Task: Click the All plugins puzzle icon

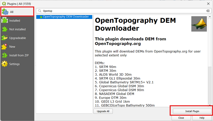Action: pyautogui.click(x=5, y=12)
